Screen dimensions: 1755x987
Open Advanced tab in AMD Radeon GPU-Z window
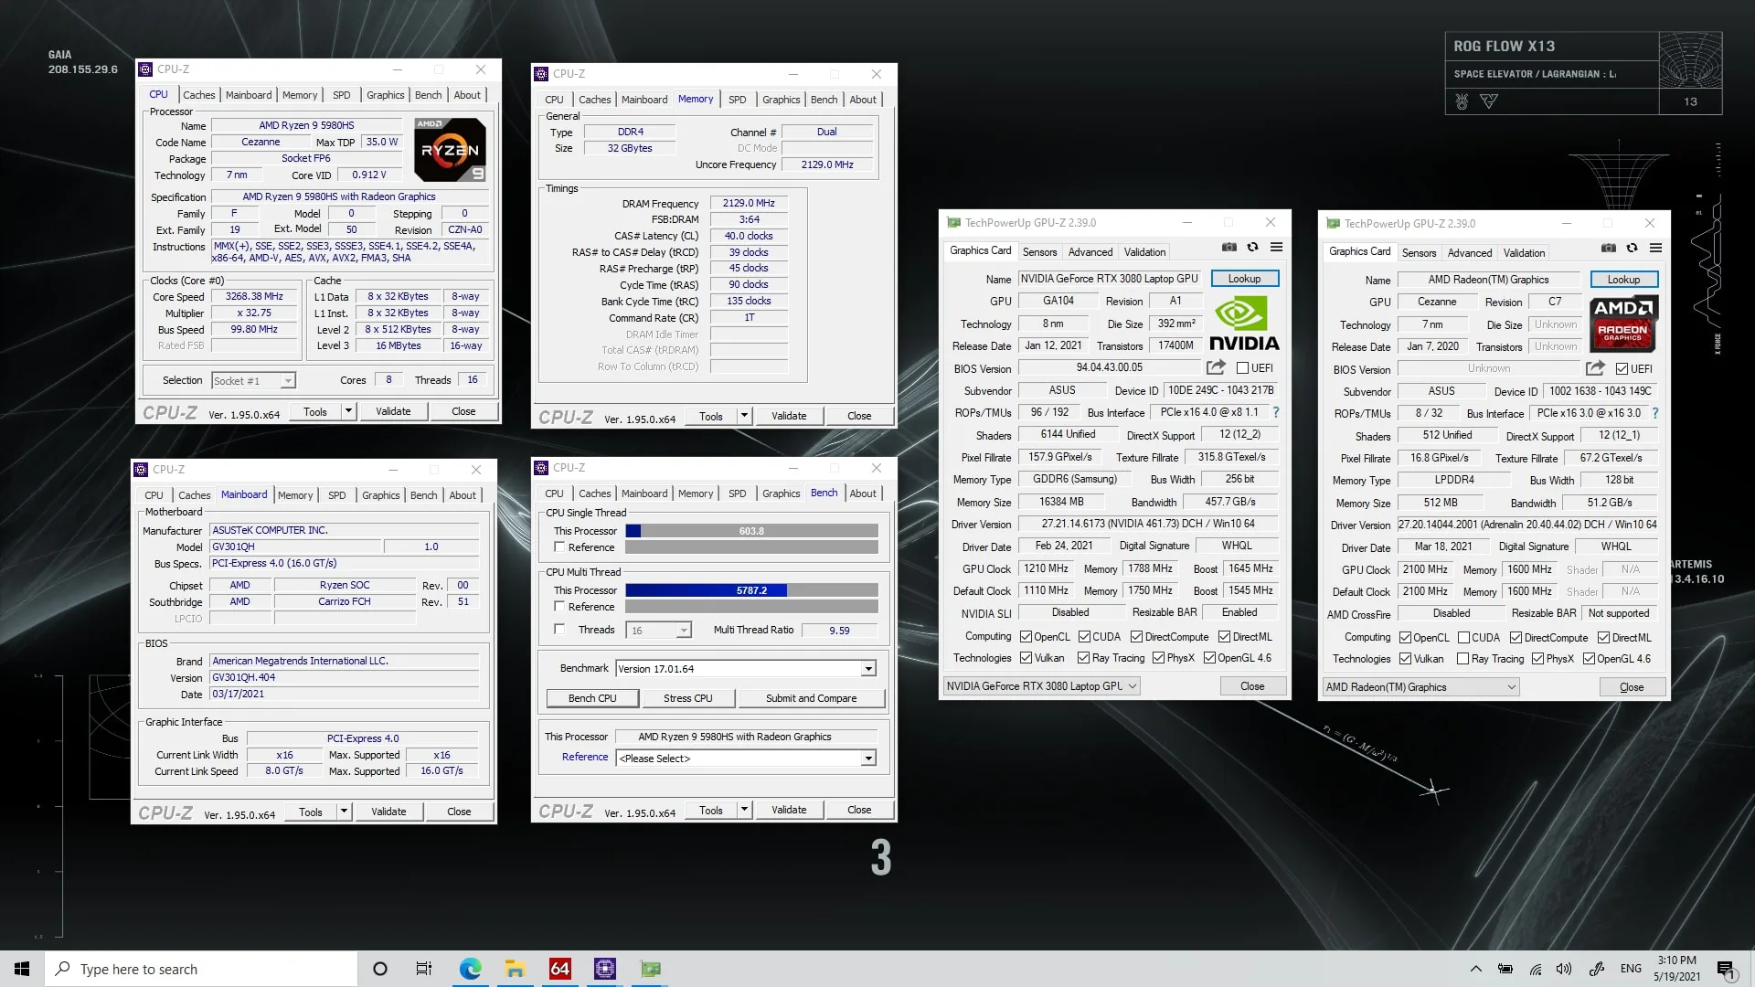(x=1470, y=253)
